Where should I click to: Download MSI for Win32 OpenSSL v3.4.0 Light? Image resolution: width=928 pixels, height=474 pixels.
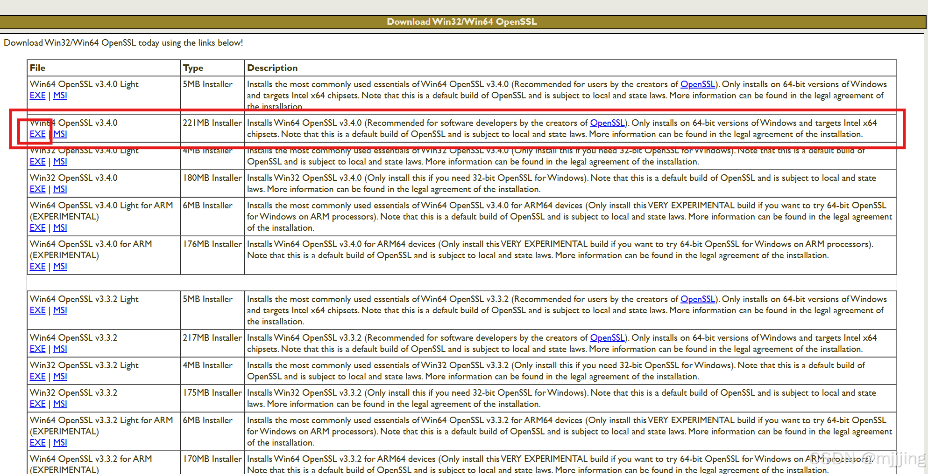[x=60, y=162]
